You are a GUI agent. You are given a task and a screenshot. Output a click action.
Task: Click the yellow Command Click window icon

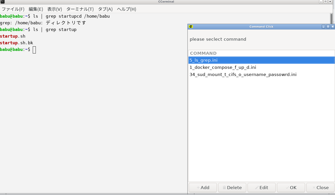(x=191, y=27)
